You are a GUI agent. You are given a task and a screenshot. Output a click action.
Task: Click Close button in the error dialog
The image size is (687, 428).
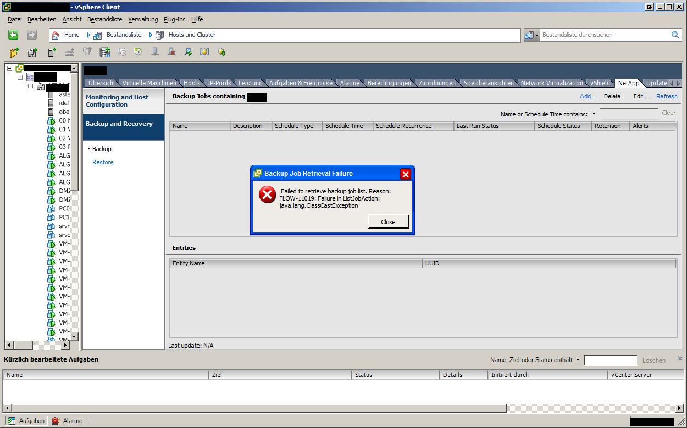pos(388,221)
